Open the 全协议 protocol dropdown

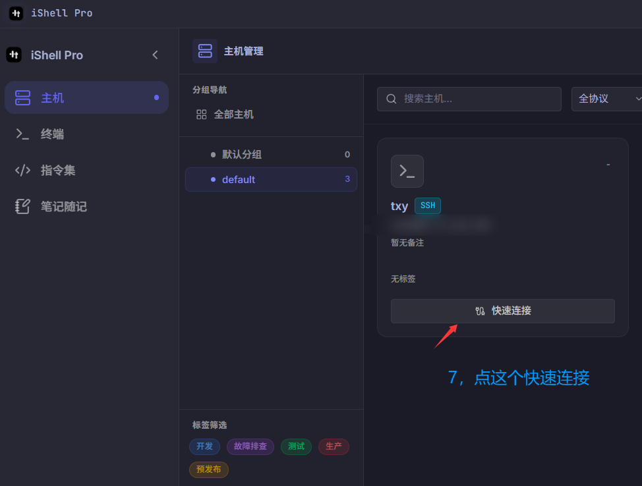coord(607,99)
